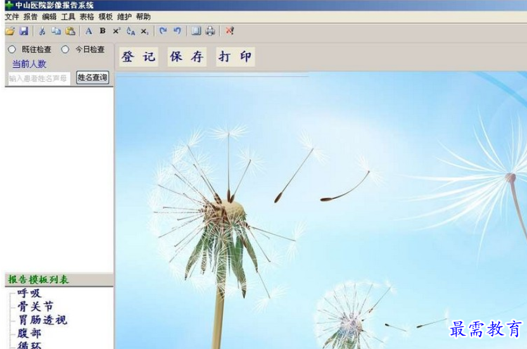Click the 当前人数 label

(x=29, y=64)
